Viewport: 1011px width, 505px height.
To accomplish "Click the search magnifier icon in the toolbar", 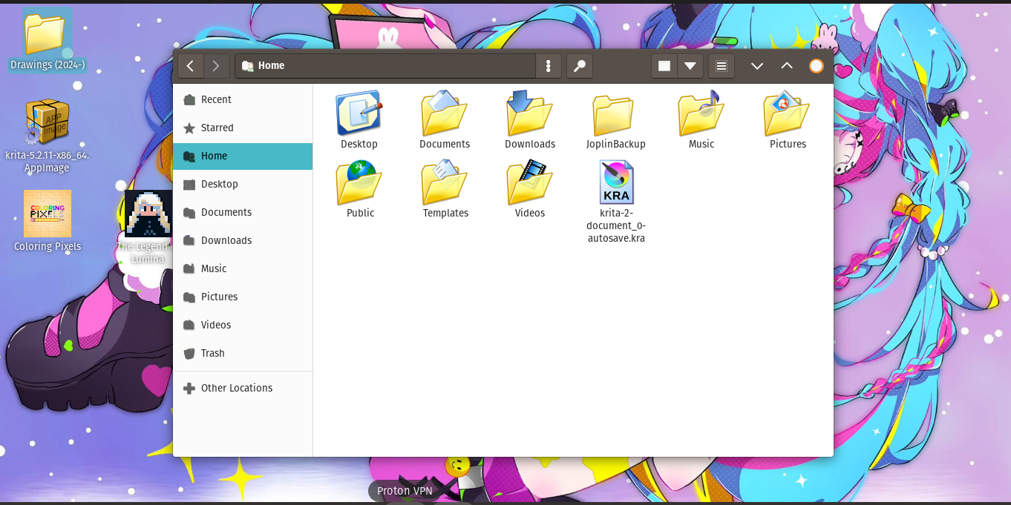I will pos(579,66).
